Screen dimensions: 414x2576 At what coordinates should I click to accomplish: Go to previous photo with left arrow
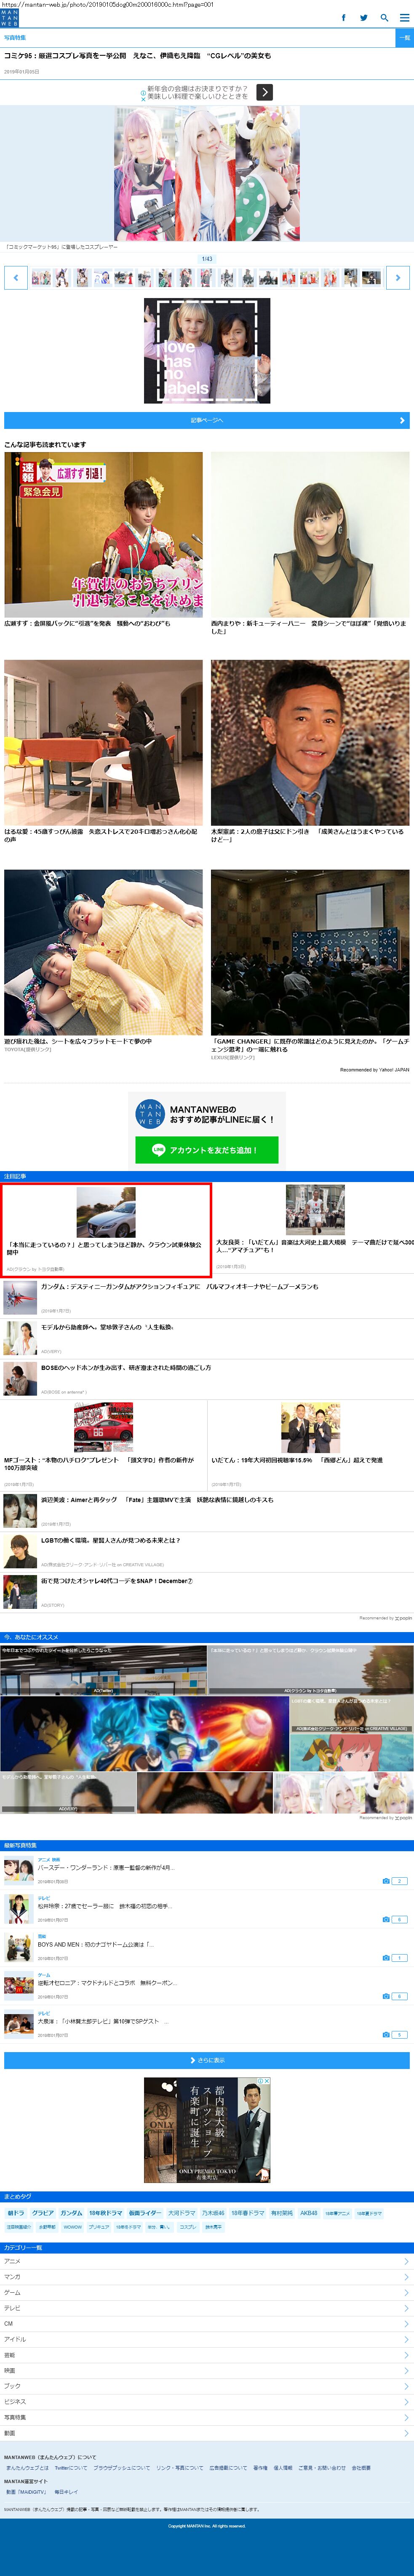click(16, 277)
